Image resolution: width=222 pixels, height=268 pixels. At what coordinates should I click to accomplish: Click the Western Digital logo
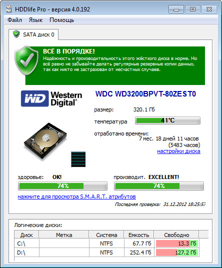[51, 99]
